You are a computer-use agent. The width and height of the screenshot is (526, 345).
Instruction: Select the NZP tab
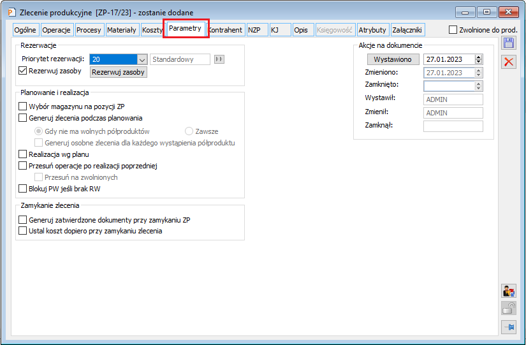pyautogui.click(x=257, y=30)
